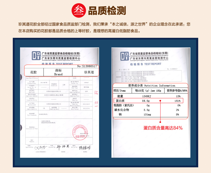Click the 粗脂肪（索氏法）row label
211x173 pixels.
(124, 105)
